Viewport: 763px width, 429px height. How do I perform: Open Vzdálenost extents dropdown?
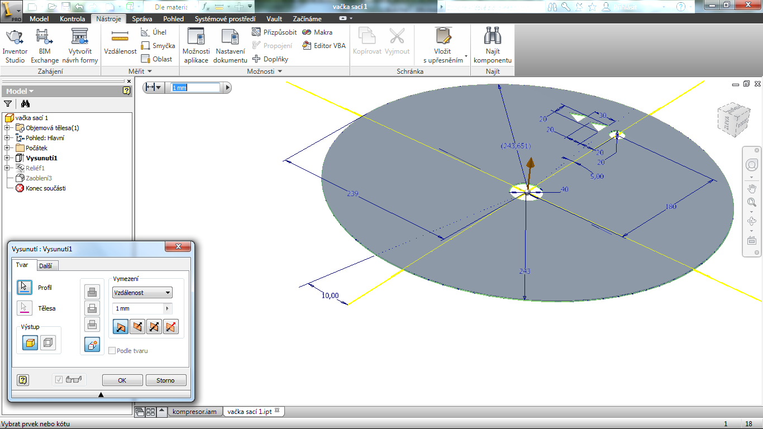(x=142, y=293)
